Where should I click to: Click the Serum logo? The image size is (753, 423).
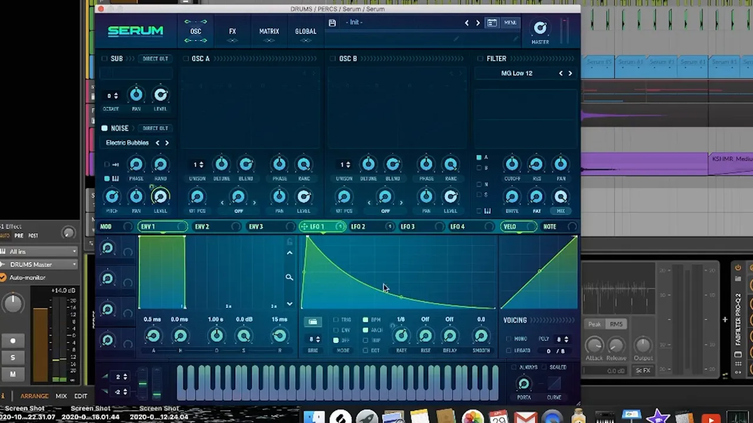[x=135, y=31]
